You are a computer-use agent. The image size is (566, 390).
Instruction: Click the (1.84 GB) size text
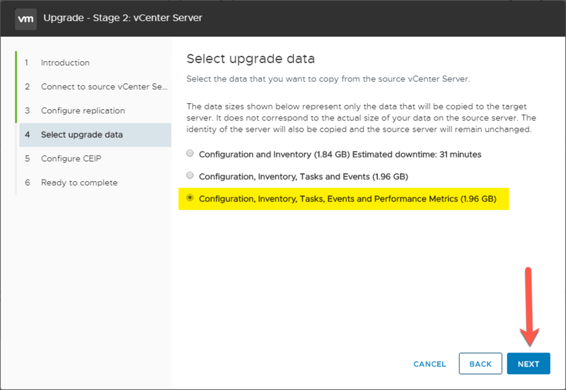coord(333,155)
